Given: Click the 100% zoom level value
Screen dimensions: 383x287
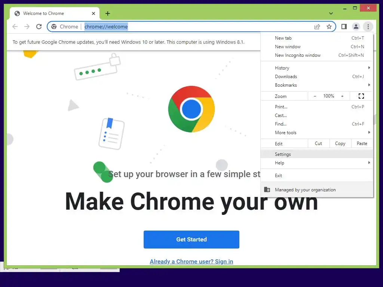Looking at the screenshot, I should 328,96.
